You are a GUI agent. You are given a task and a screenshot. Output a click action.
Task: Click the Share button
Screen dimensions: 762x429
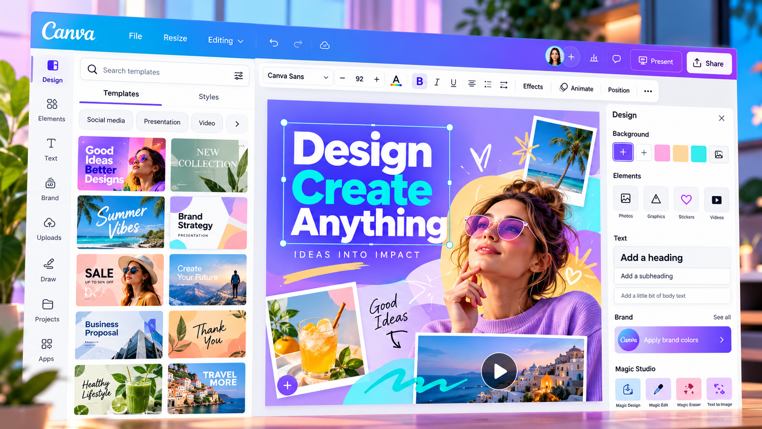[x=709, y=63]
